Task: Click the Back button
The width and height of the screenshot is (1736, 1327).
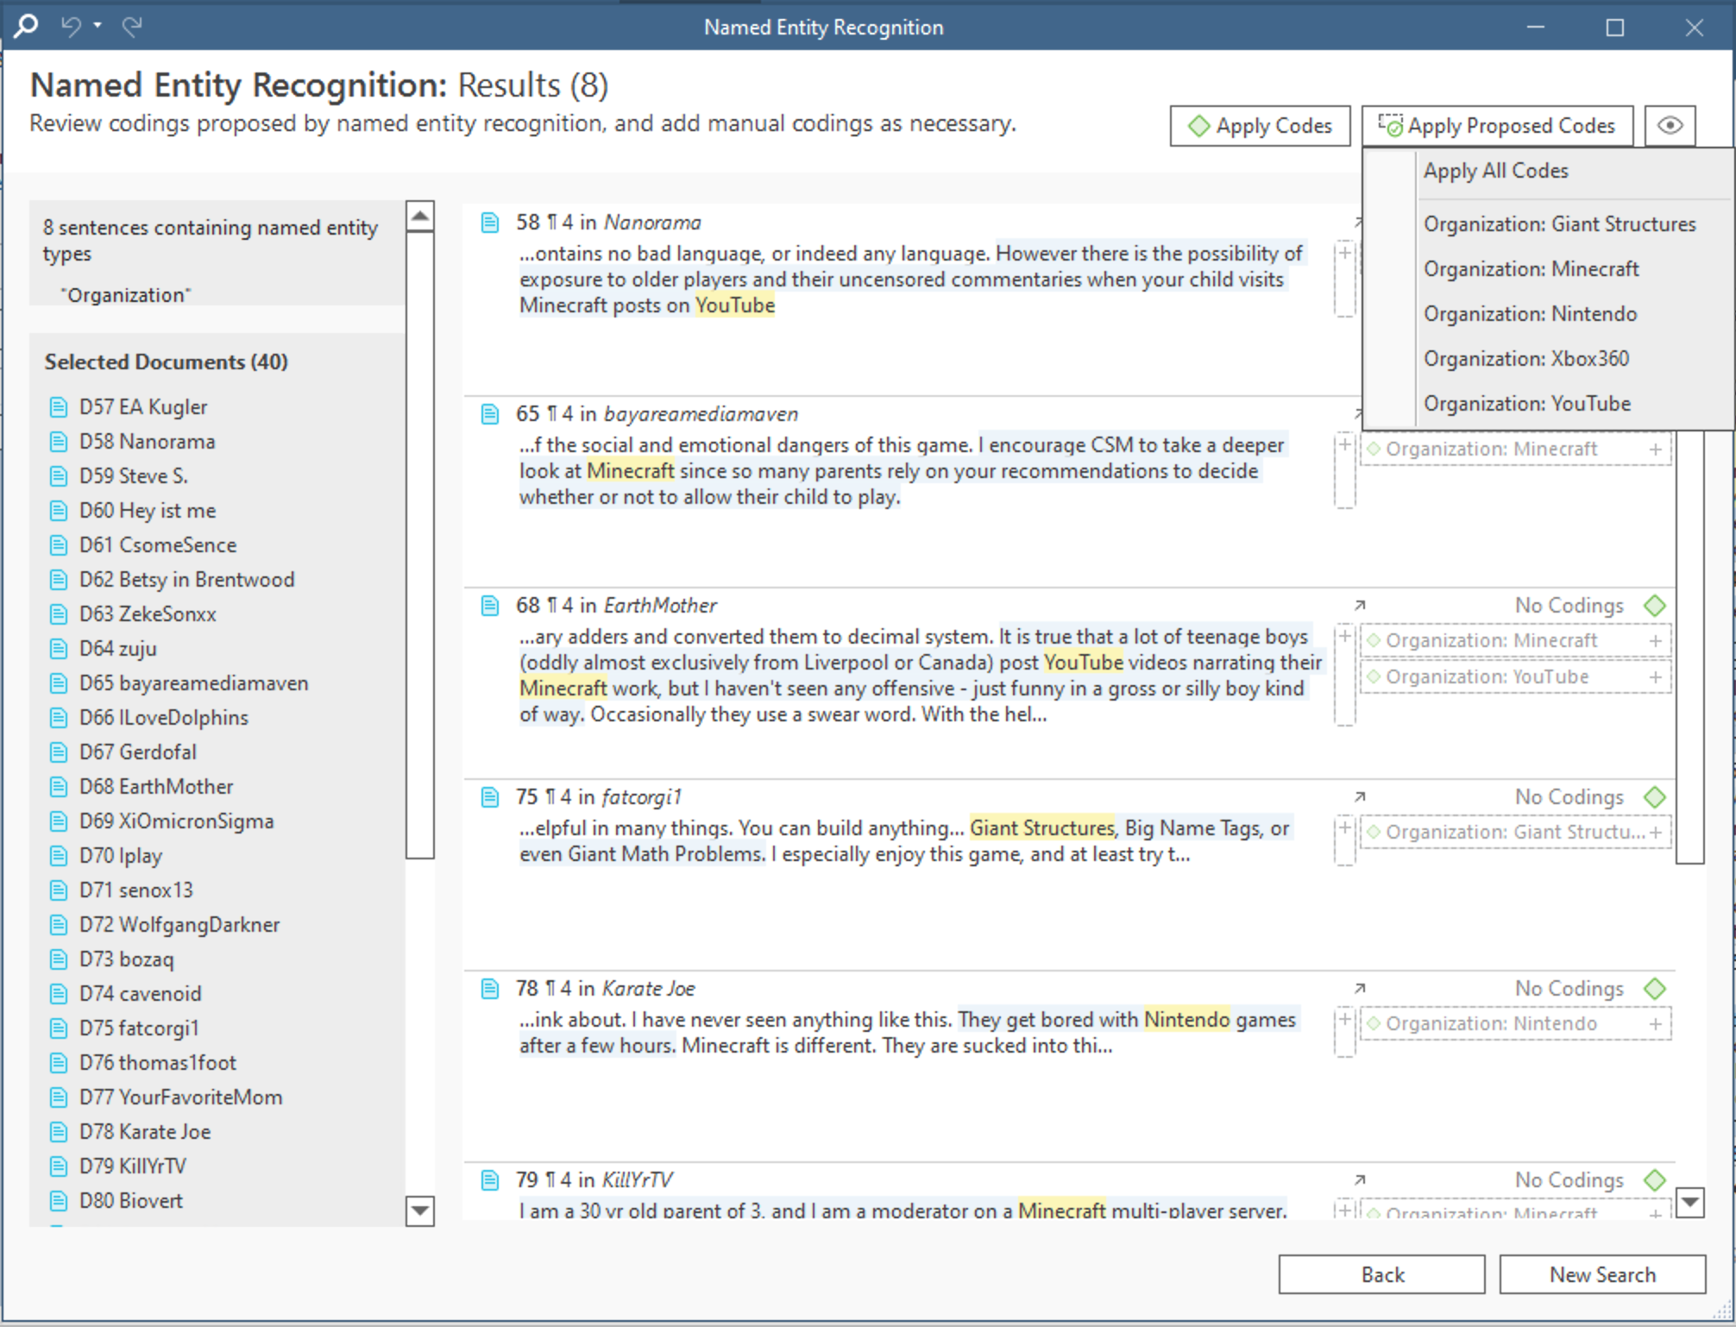Action: click(x=1382, y=1274)
